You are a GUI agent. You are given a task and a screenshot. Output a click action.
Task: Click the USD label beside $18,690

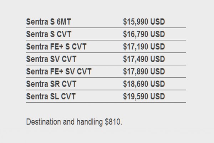point(158,84)
